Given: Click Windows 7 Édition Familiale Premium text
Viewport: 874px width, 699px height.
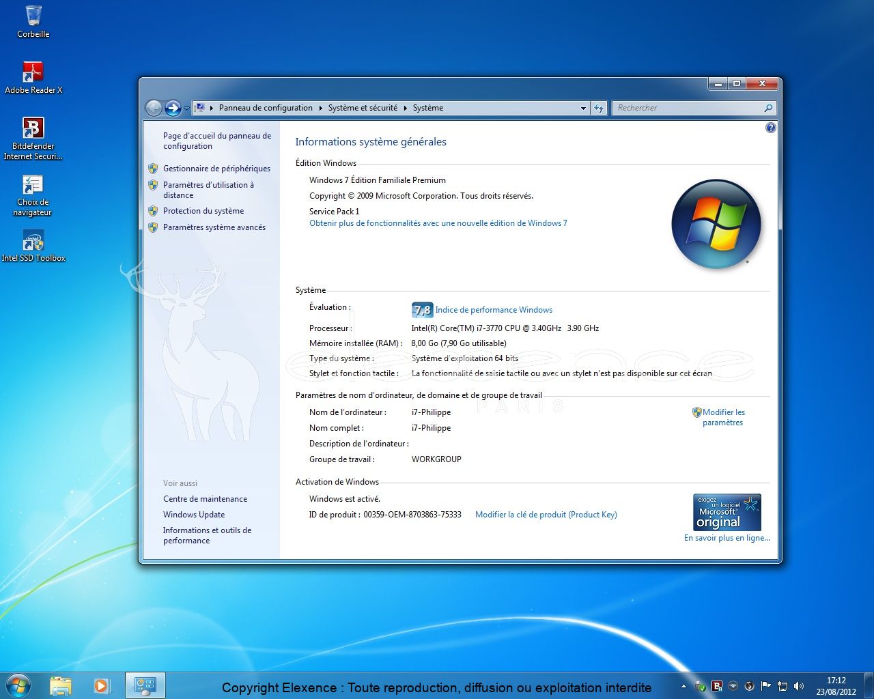Looking at the screenshot, I should coord(378,180).
